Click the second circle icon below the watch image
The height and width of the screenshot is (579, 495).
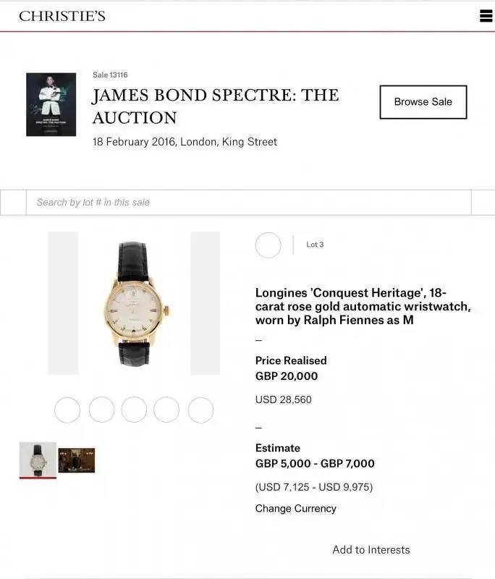[x=101, y=410]
